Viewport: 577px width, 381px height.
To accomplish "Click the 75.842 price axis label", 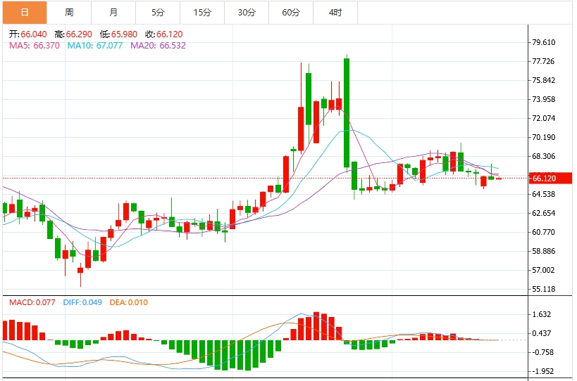I will coord(544,80).
